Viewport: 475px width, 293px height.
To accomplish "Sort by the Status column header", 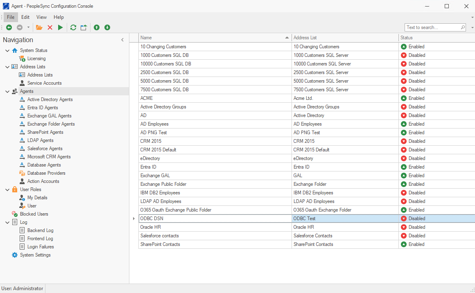I will 437,38.
